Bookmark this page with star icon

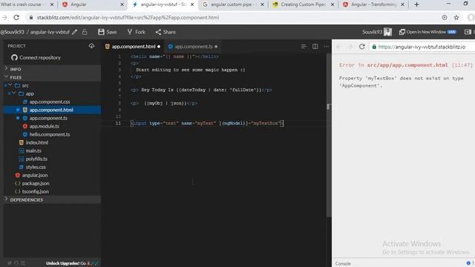(x=456, y=18)
